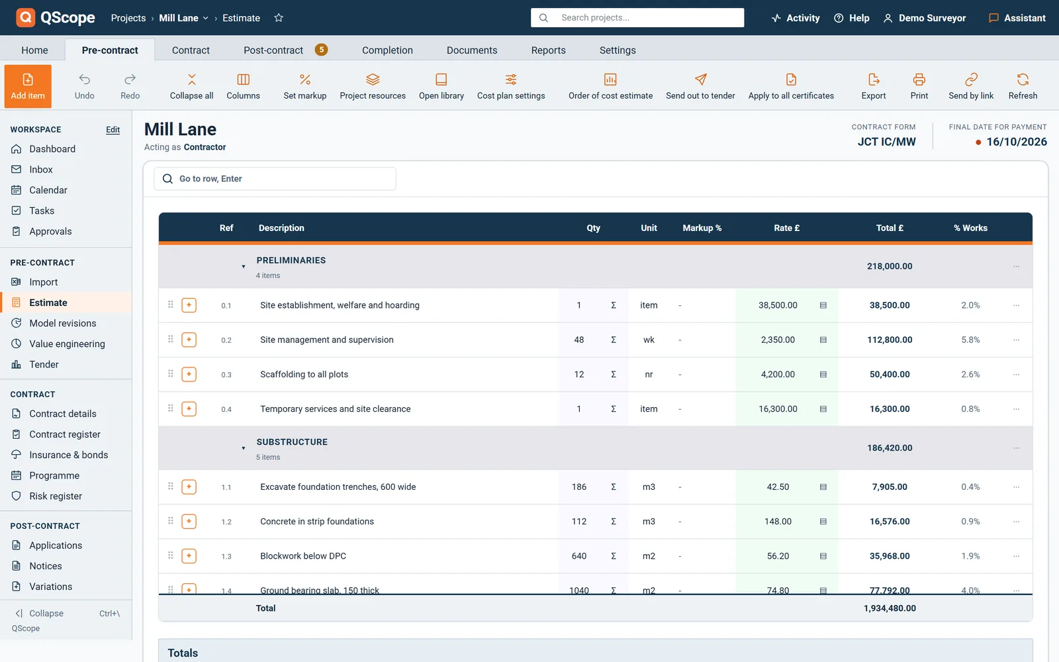This screenshot has height=662, width=1059.
Task: Open Set markup tool
Action: 305,86
